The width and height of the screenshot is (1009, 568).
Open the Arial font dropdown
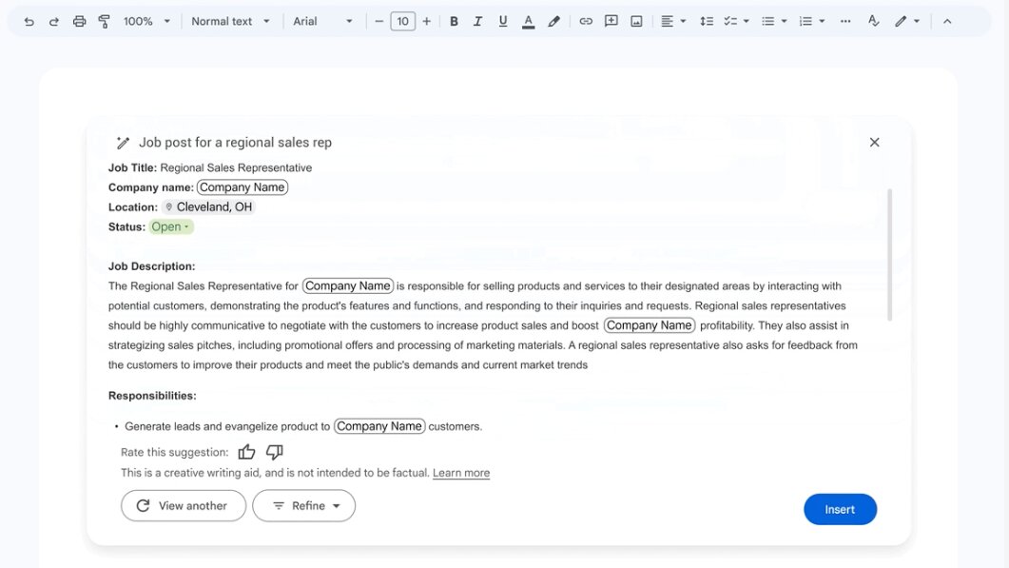click(x=323, y=20)
